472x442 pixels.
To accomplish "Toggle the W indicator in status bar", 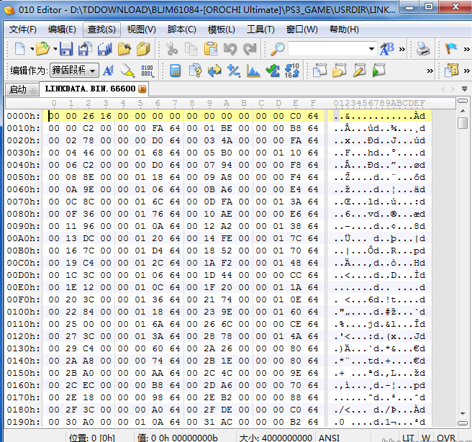I will pos(426,437).
